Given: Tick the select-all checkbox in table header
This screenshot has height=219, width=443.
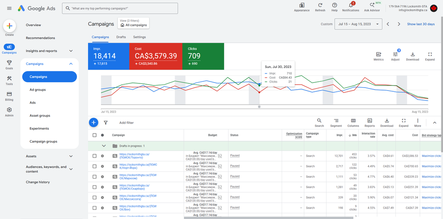Looking at the screenshot, I should click(x=94, y=135).
